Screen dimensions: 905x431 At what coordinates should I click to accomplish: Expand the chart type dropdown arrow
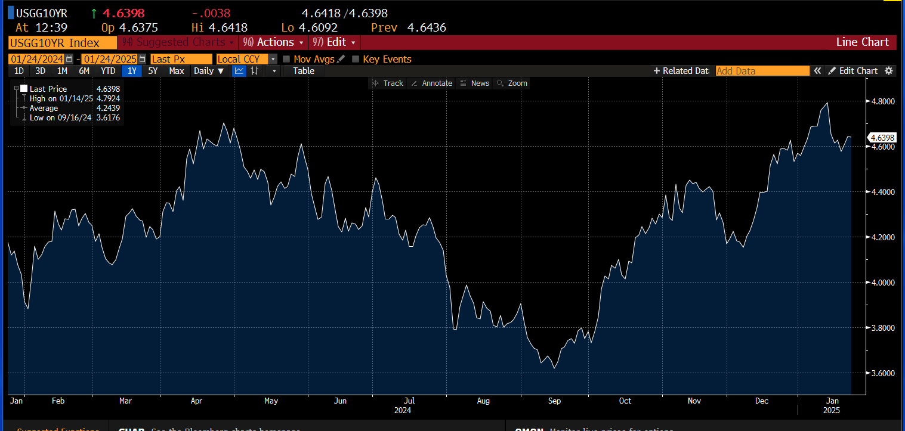point(274,71)
